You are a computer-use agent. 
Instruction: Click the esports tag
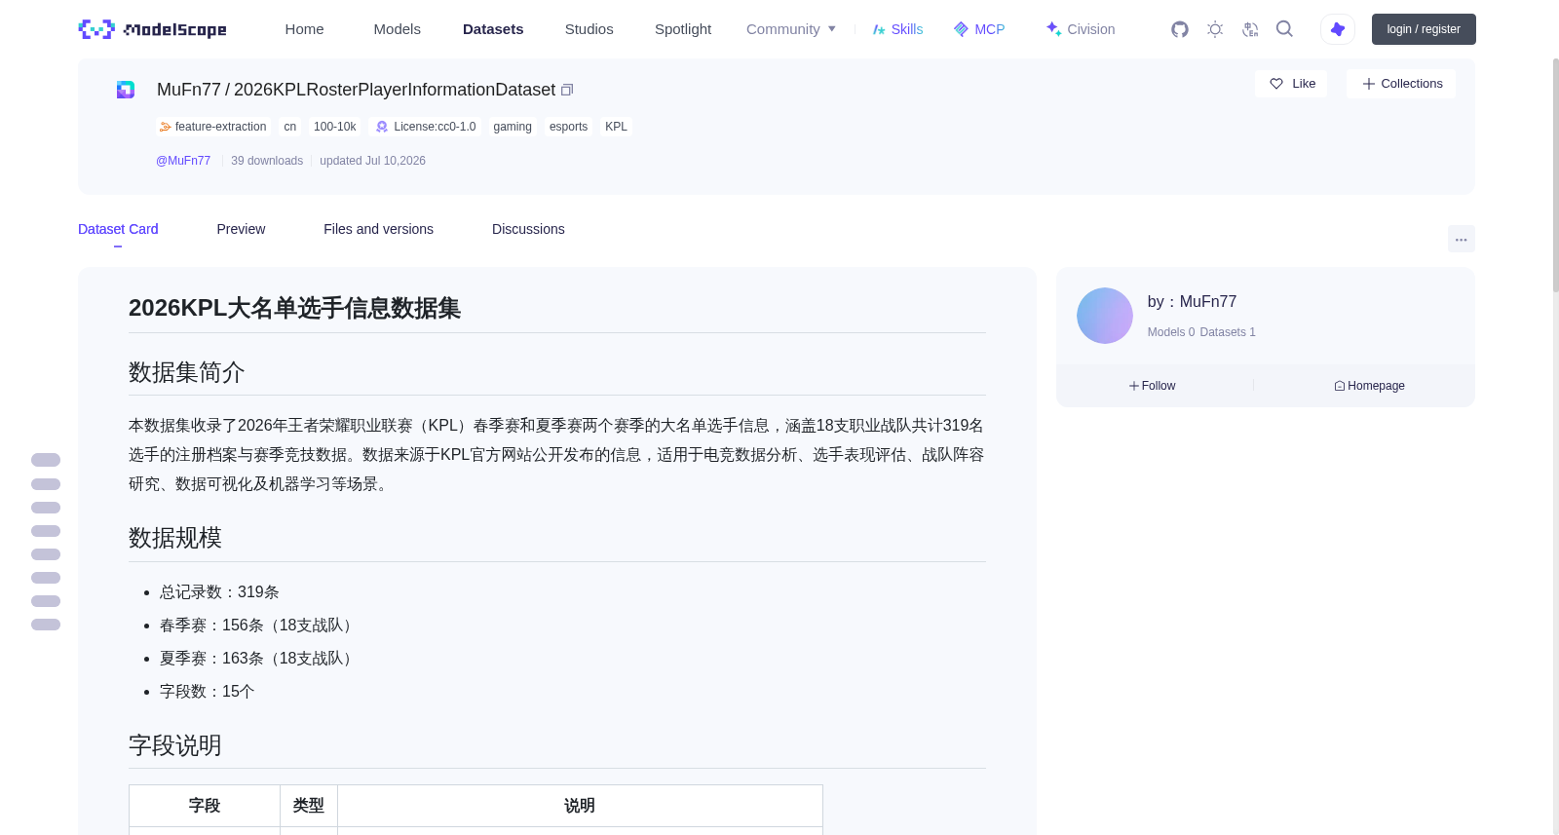[x=568, y=127]
